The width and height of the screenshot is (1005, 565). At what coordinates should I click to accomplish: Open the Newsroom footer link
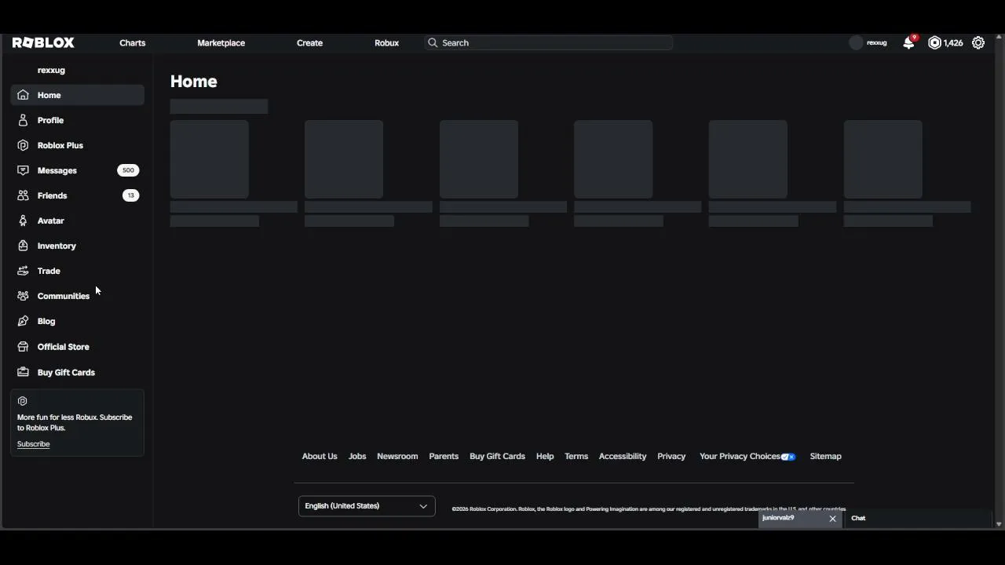click(x=397, y=456)
